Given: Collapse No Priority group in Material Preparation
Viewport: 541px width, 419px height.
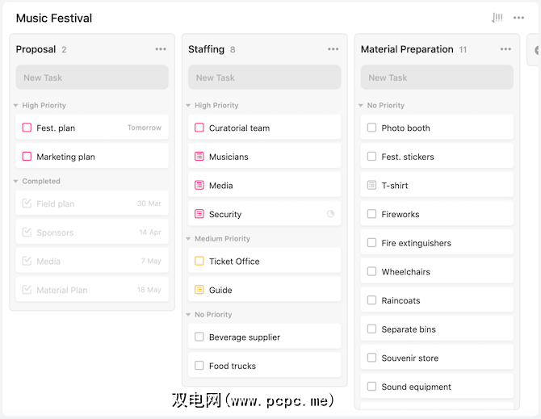Looking at the screenshot, I should pos(361,106).
